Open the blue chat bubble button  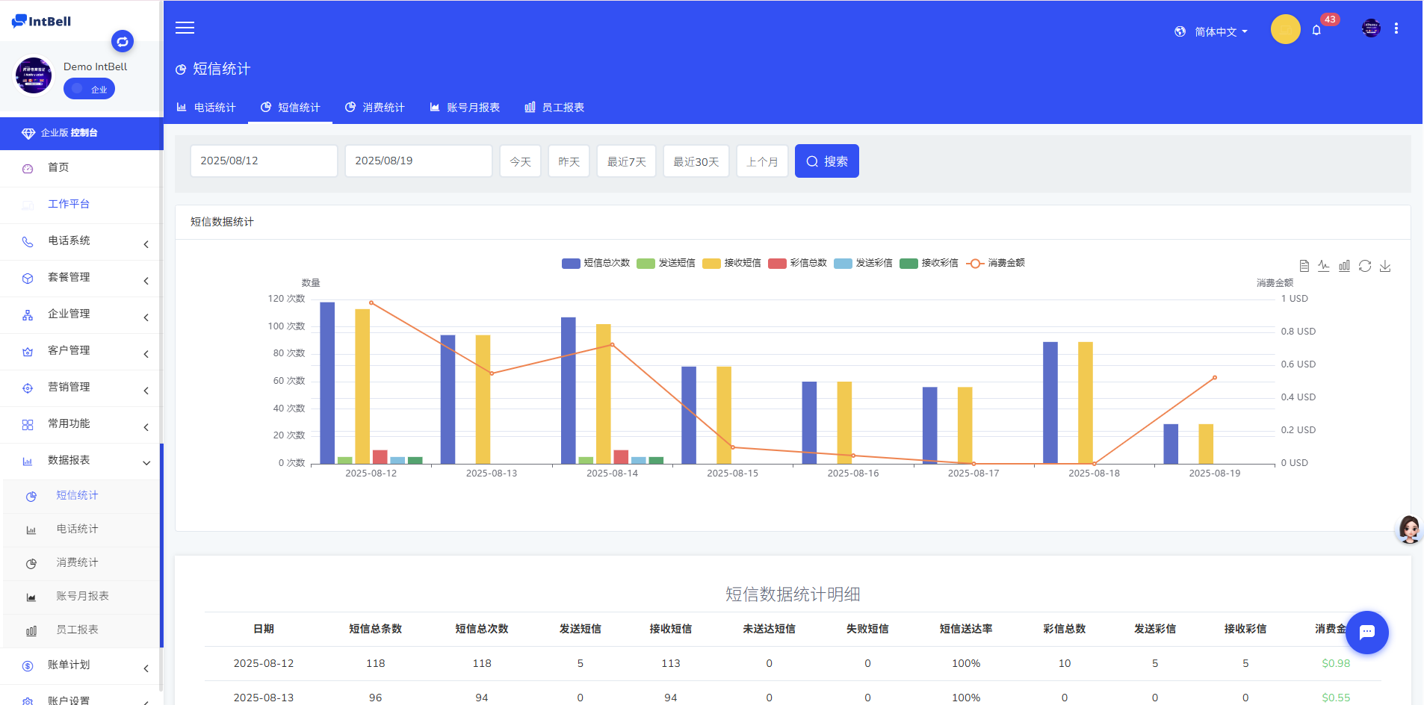(1367, 633)
